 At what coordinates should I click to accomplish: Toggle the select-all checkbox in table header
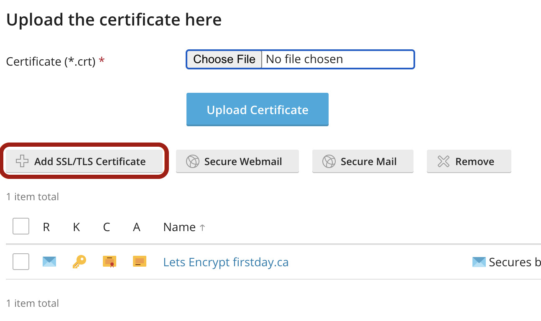[21, 227]
